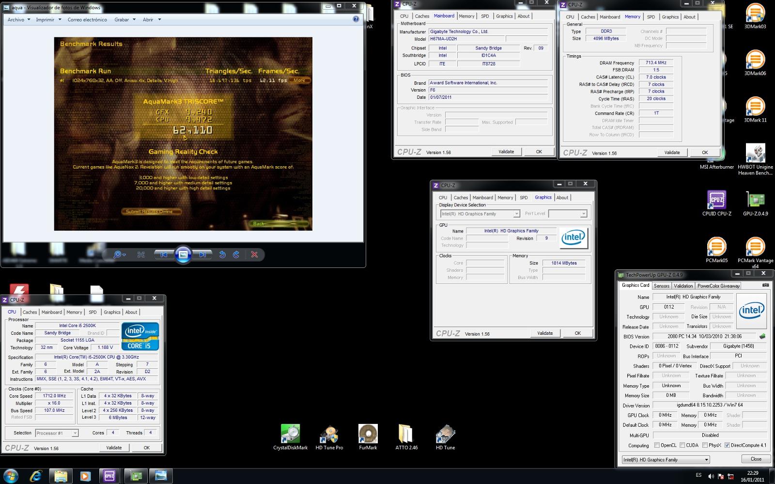
Task: Toggle OpenCL checkbox in GPU-Z
Action: tap(657, 445)
